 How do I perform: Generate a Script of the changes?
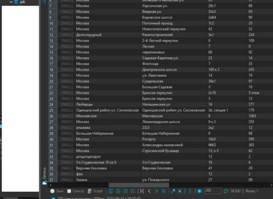[95, 191]
